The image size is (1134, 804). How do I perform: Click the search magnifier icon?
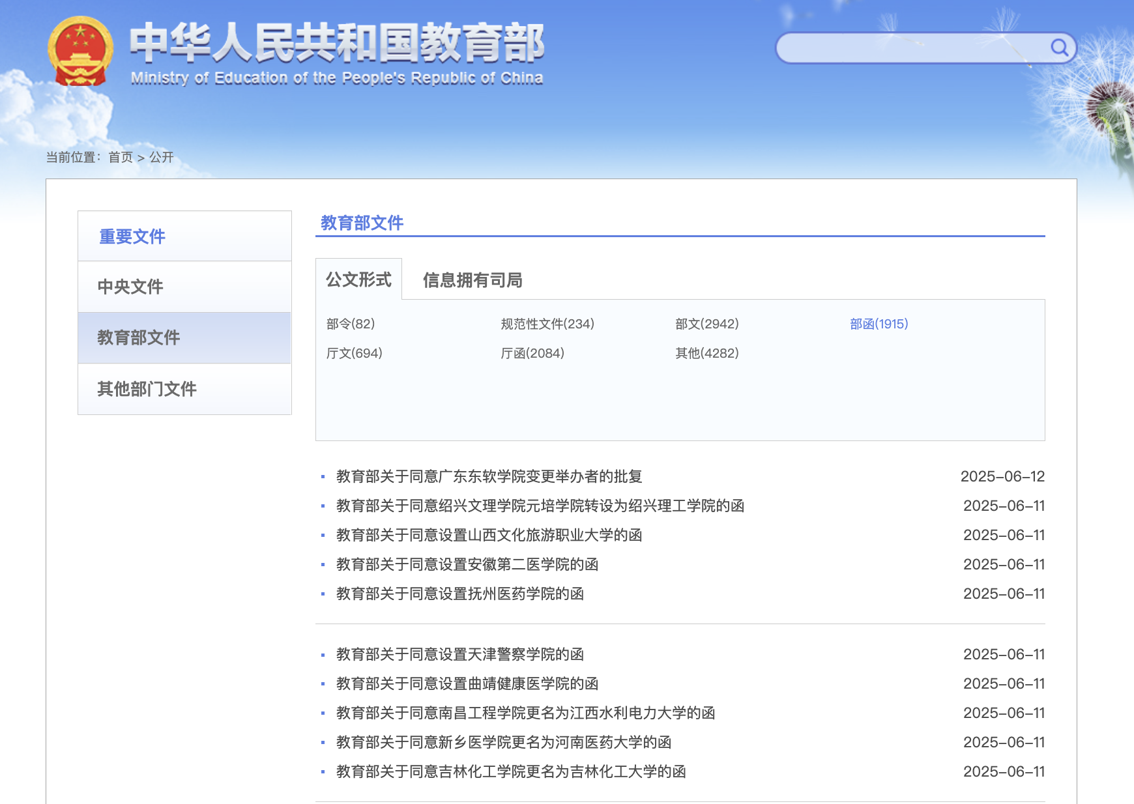tap(1059, 48)
